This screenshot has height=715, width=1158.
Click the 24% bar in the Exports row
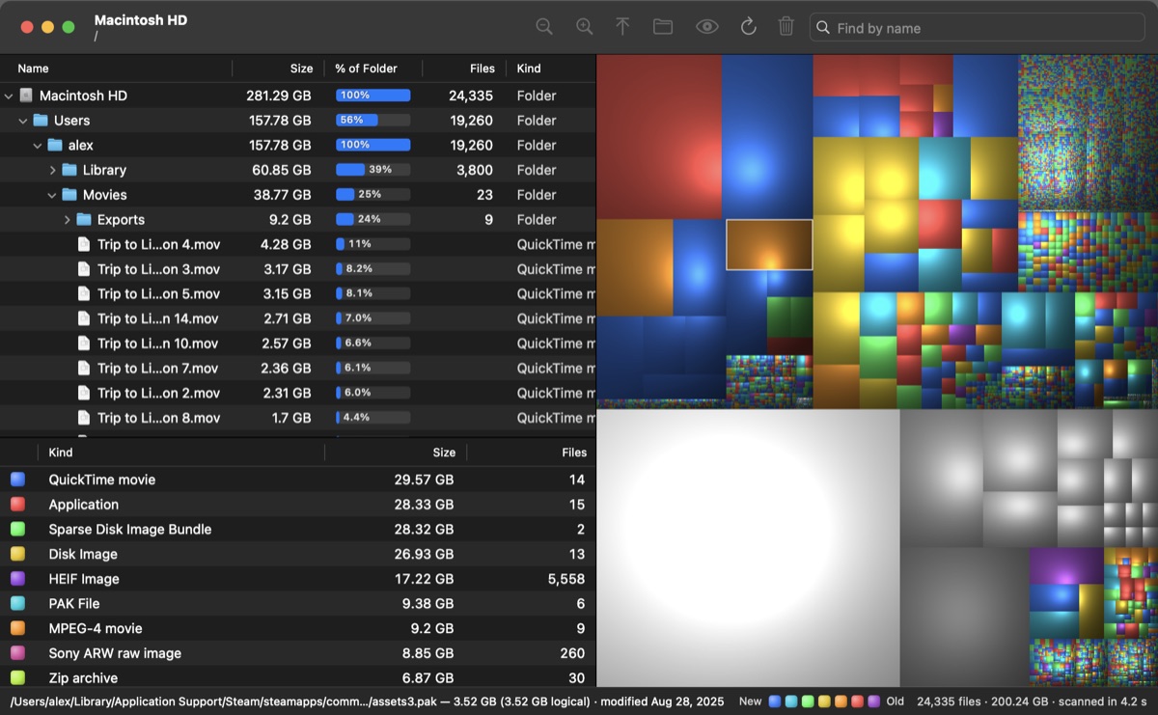[x=372, y=220]
